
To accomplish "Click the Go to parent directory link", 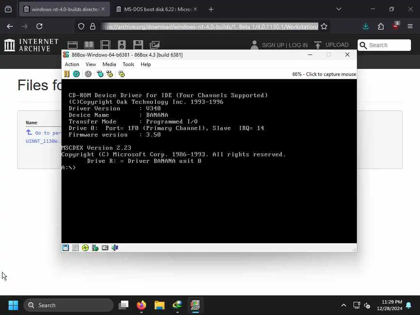I will coord(43,133).
